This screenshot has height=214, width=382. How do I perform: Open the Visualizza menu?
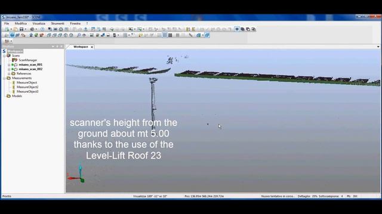(39, 24)
